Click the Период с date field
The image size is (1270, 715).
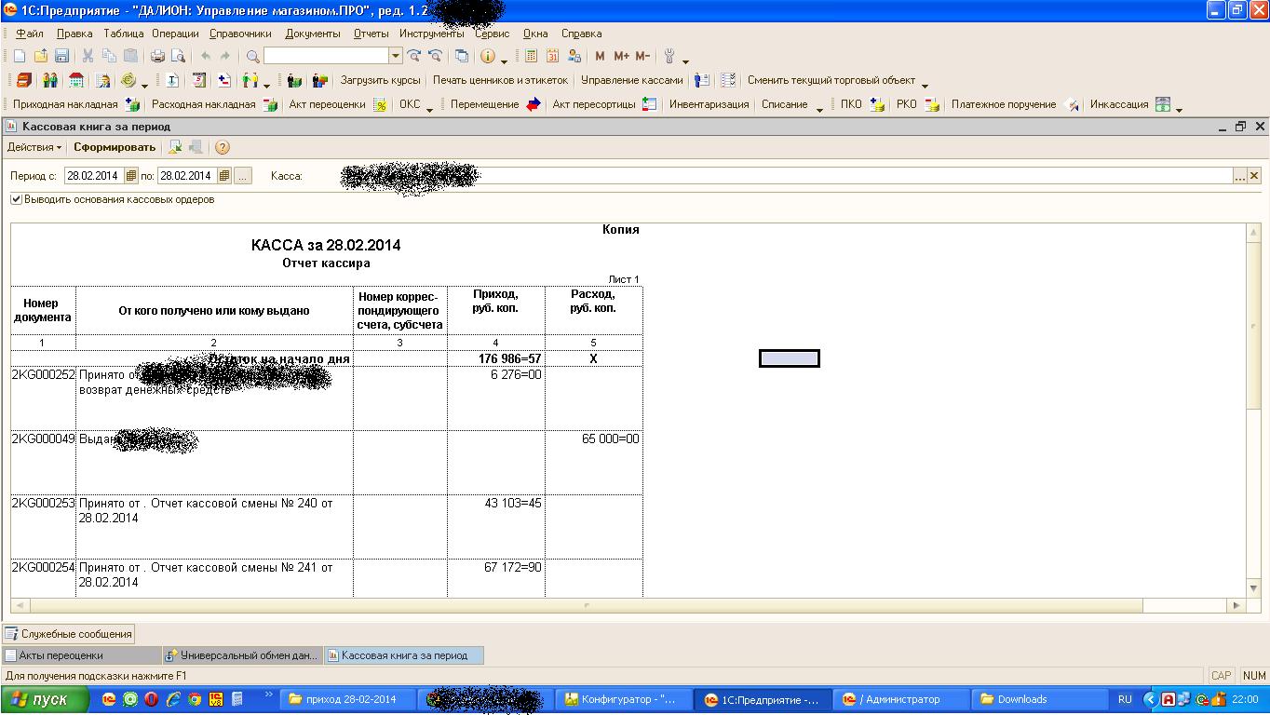tap(94, 175)
